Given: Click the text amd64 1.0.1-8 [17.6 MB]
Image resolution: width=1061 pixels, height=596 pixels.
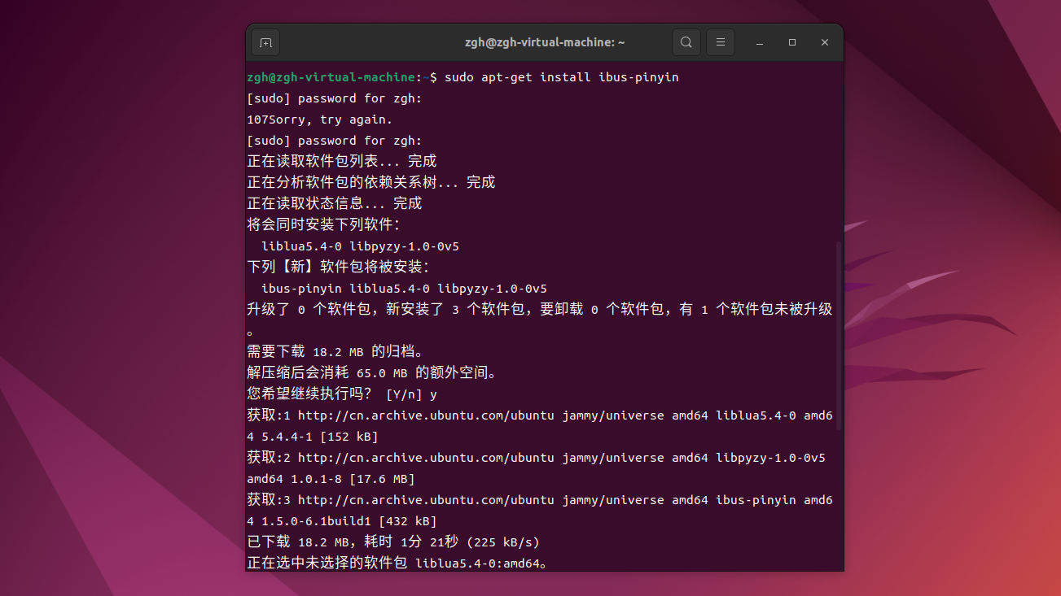Looking at the screenshot, I should (x=331, y=479).
